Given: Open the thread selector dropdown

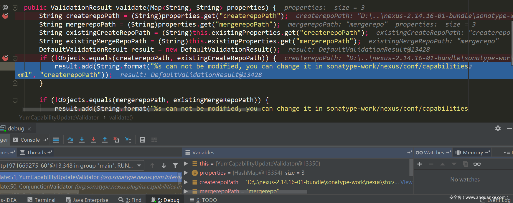Looking at the screenshot, I should [x=139, y=166].
